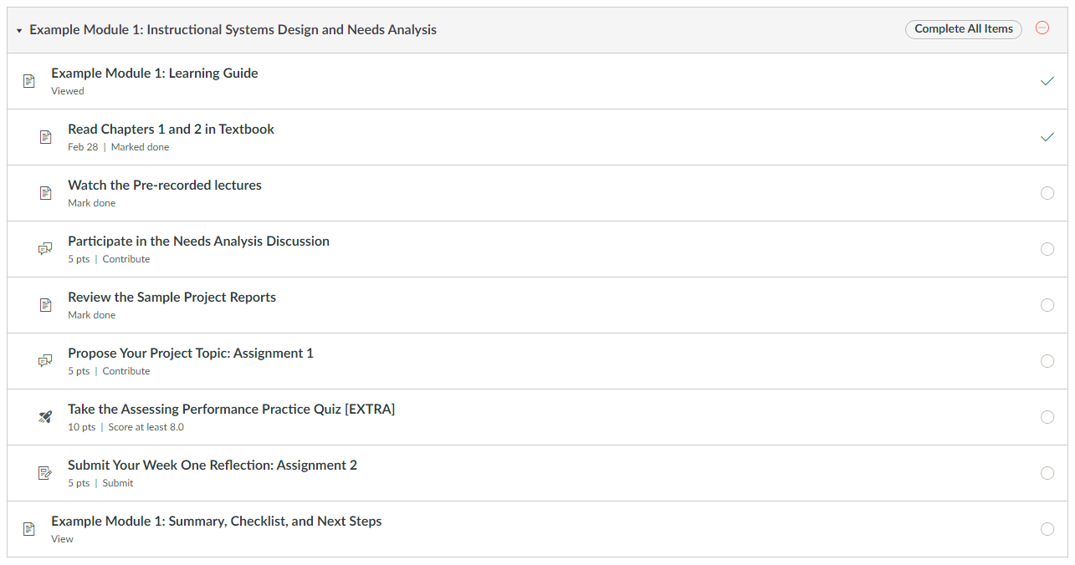Click the assignment icon beside Week One Reflection

(45, 472)
